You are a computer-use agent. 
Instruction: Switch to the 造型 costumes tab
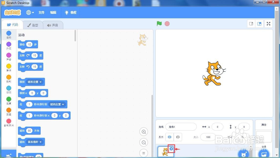(x=33, y=25)
